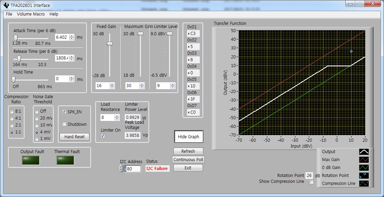Set Noise Gate Threshold to 1 mV
The width and height of the screenshot is (384, 197).
pos(37,139)
